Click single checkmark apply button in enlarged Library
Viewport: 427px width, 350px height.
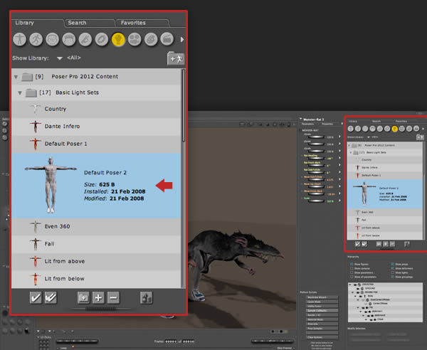pos(36,297)
